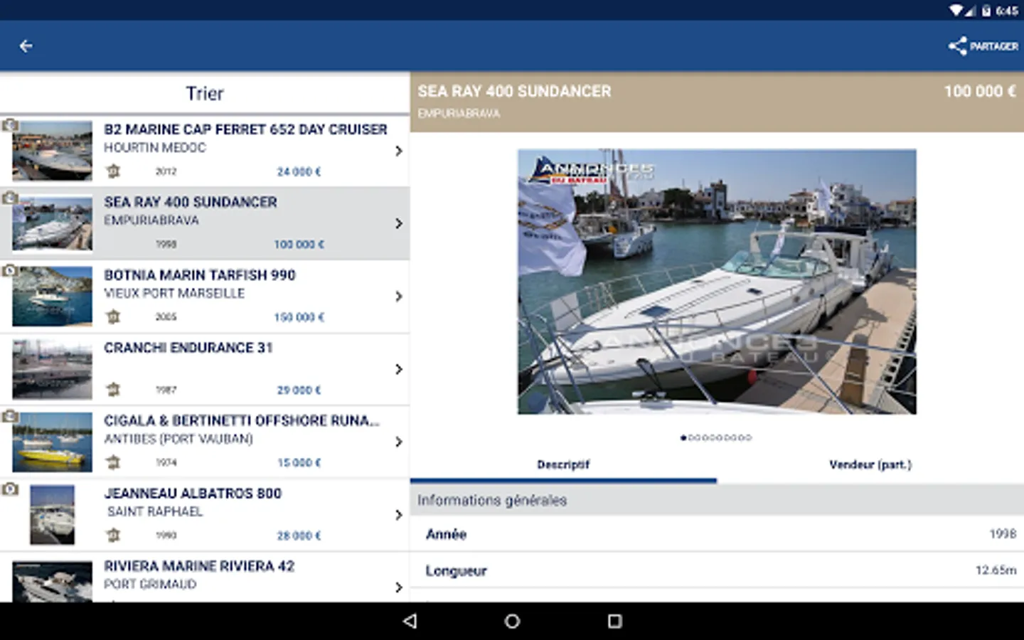
Task: Tap Android home navigation button
Action: click(x=512, y=621)
